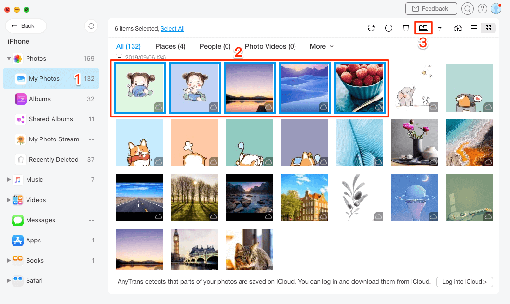Click the Send to Mac toolbar icon
The height and width of the screenshot is (304, 510).
pos(423,28)
